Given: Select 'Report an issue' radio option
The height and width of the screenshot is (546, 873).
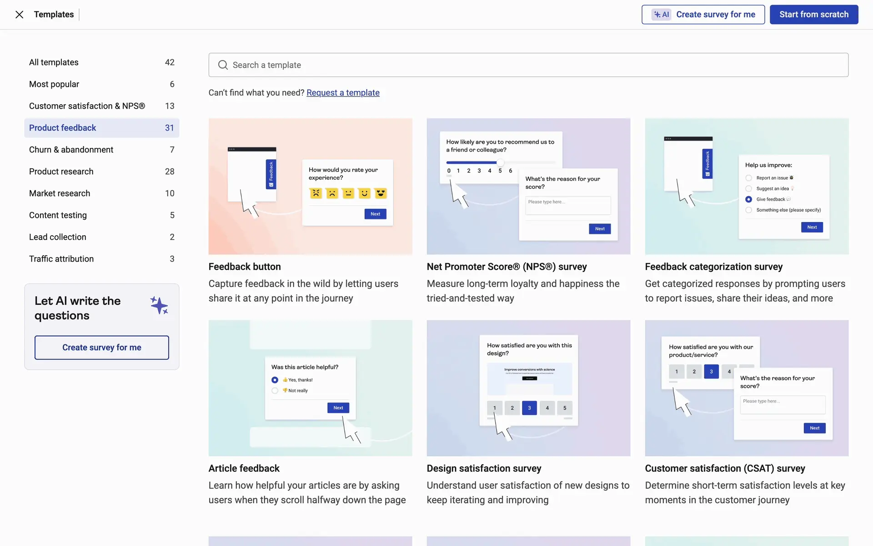Looking at the screenshot, I should [748, 178].
